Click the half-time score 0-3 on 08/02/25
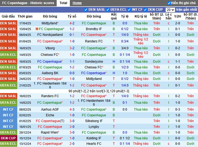 click(177, 109)
